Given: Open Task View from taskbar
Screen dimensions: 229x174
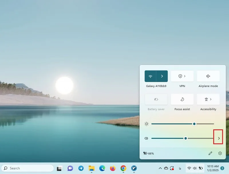Looking at the screenshot, I should tap(60, 168).
